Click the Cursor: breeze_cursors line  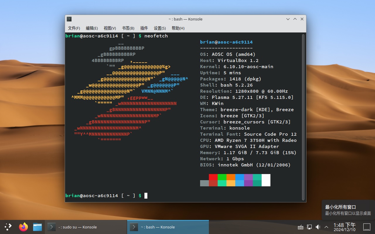click(x=246, y=122)
